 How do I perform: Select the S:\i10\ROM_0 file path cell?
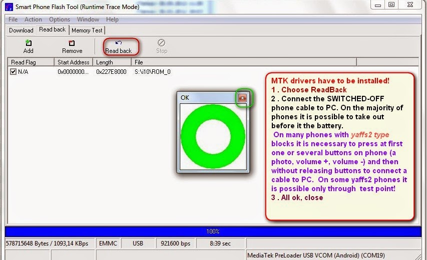tap(153, 72)
